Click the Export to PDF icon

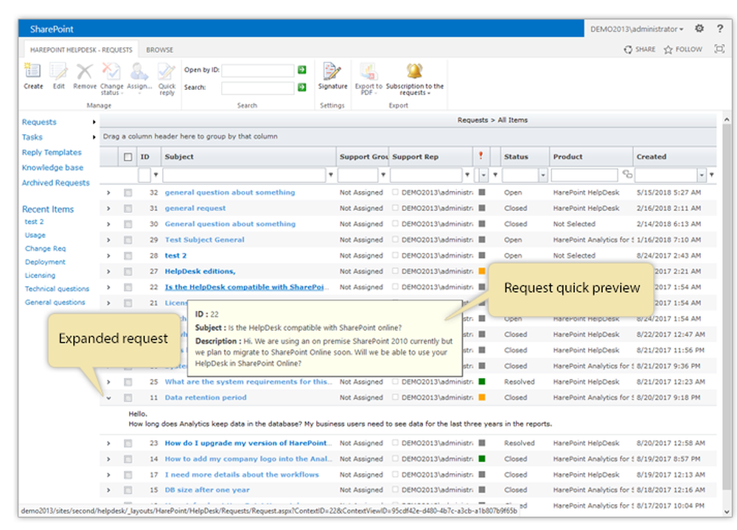click(x=368, y=71)
